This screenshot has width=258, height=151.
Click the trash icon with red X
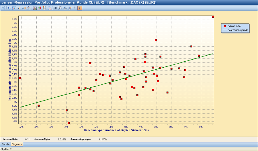point(49,8)
